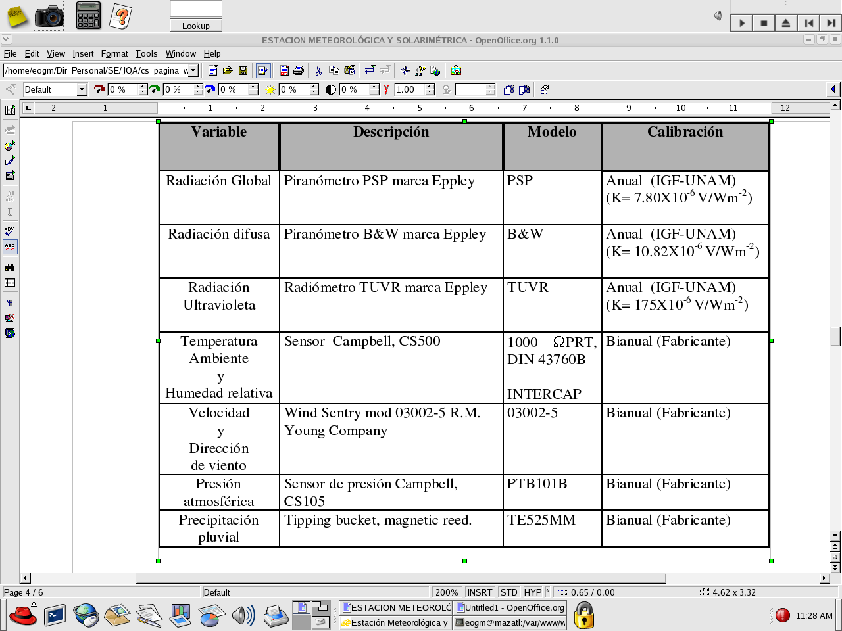The height and width of the screenshot is (631, 842).
Task: Click the Open file folder icon
Action: point(228,70)
